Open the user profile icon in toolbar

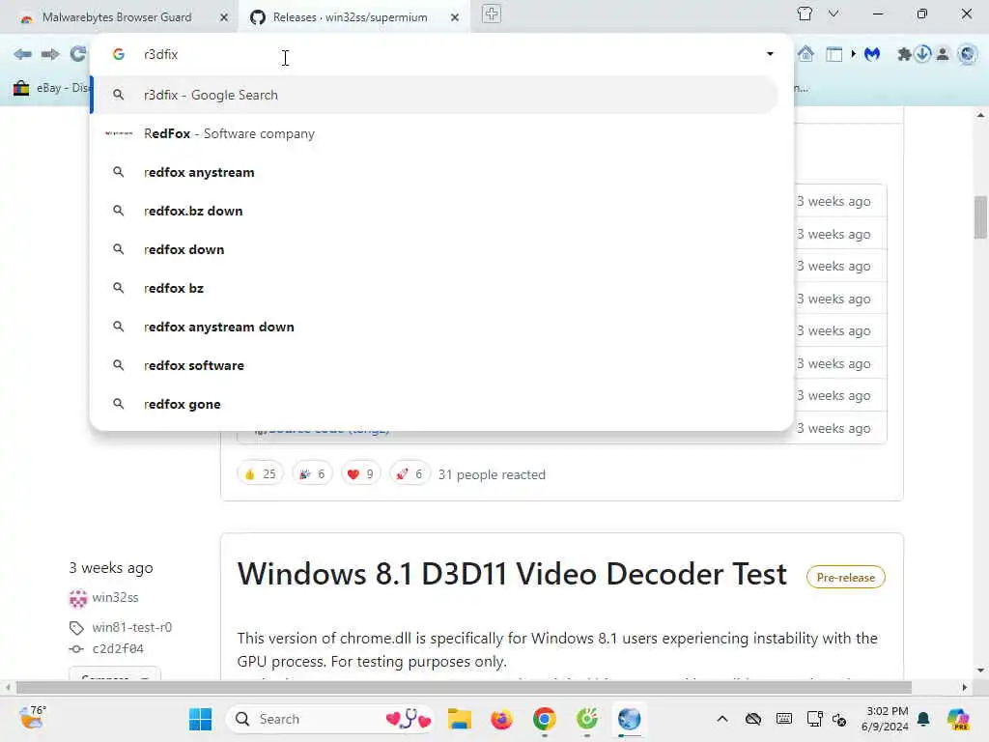coord(943,54)
